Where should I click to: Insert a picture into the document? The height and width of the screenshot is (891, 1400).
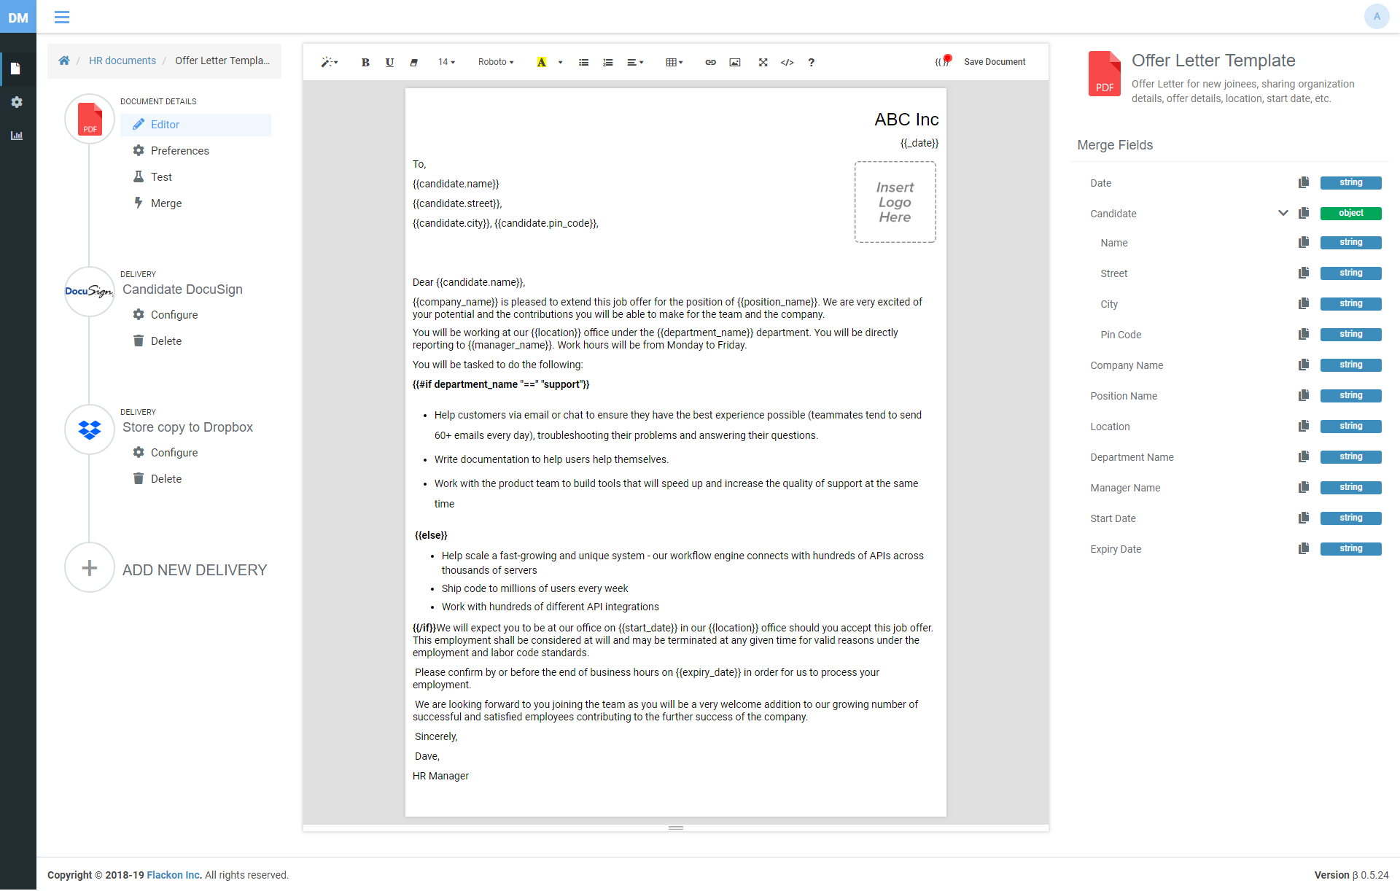point(735,63)
